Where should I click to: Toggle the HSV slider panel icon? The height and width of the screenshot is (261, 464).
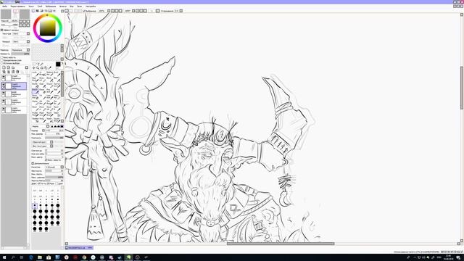[42, 11]
